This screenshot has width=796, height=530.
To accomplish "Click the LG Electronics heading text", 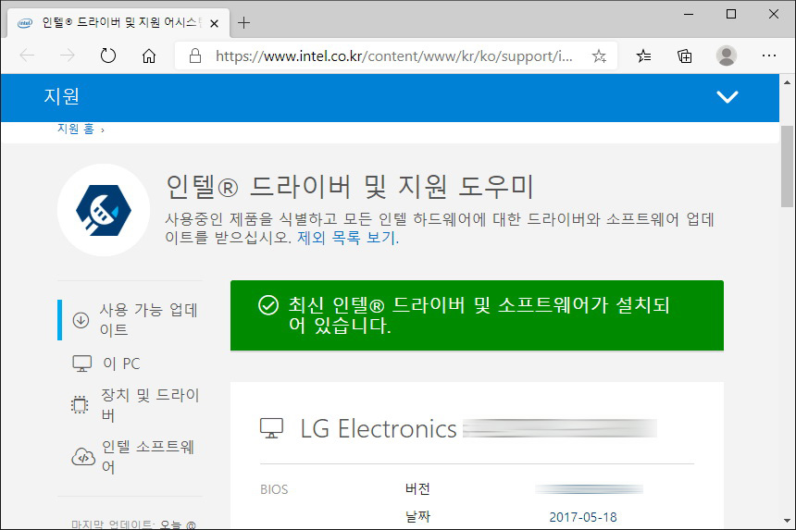I will point(379,429).
